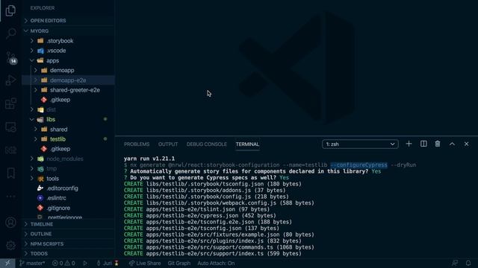Expand the .storybook folder

[x=68, y=41]
